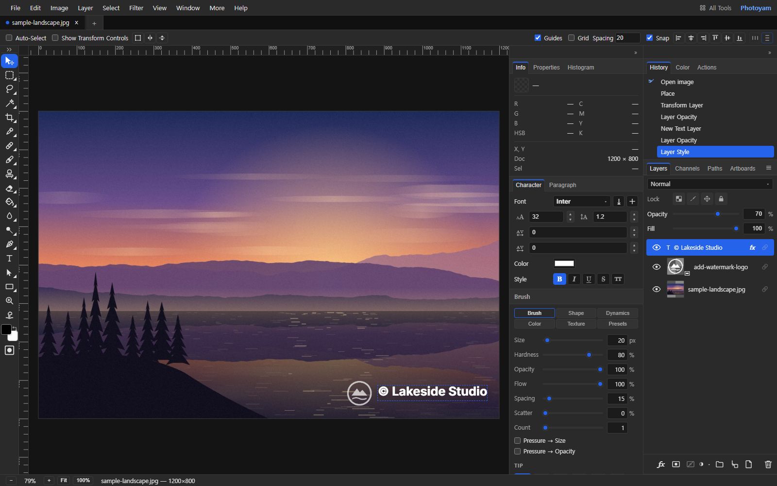Enable the Grid checkbox
Image resolution: width=777 pixels, height=486 pixels.
pyautogui.click(x=571, y=38)
